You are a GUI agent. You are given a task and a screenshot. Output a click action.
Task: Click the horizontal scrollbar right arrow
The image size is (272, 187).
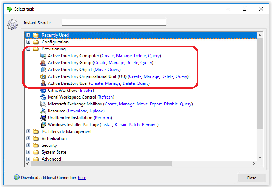[x=254, y=163]
